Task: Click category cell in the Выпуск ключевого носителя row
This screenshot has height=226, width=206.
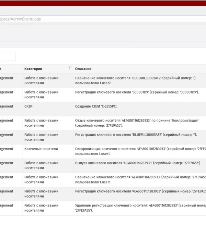Action: tap(41, 165)
